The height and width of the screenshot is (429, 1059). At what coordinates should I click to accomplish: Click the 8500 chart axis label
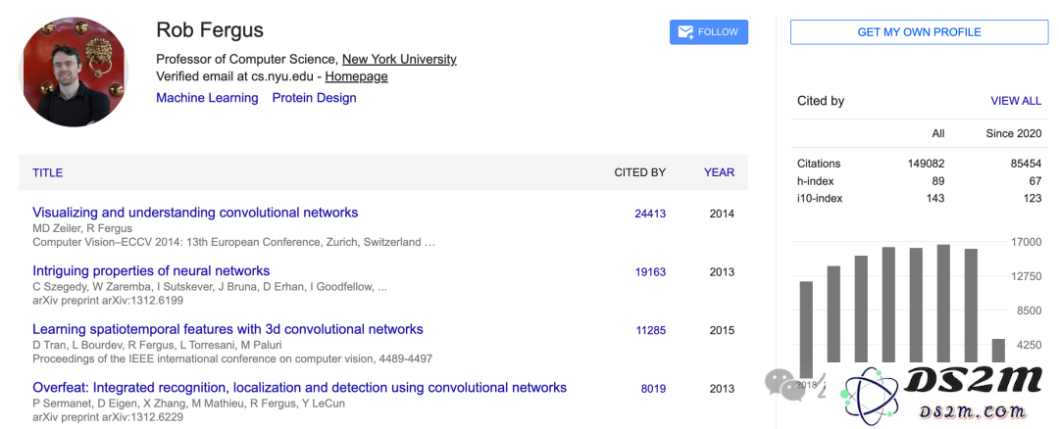(x=1029, y=310)
